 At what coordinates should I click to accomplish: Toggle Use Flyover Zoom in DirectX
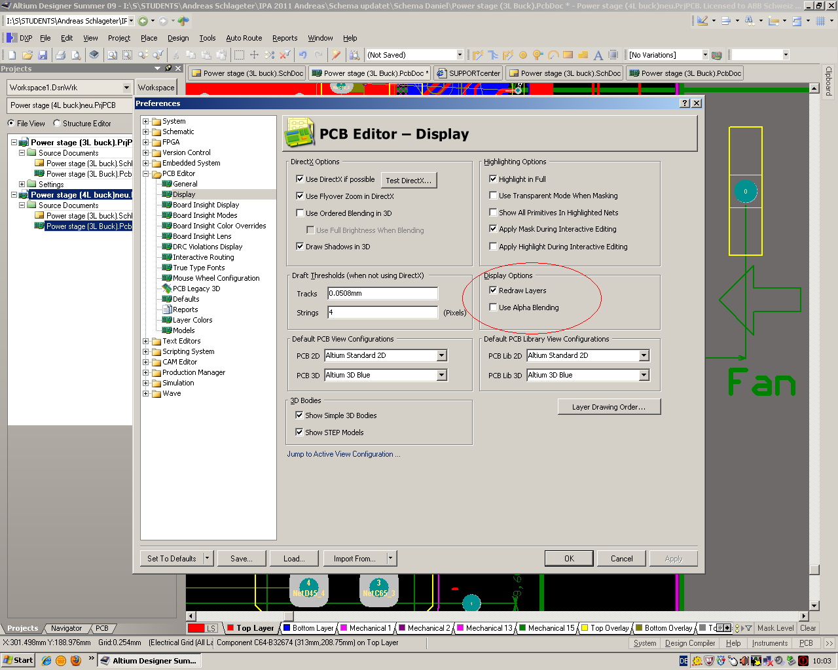pos(300,196)
